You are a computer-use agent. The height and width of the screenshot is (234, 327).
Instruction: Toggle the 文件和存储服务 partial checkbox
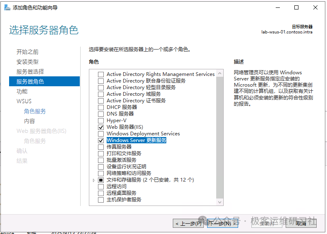(101, 180)
